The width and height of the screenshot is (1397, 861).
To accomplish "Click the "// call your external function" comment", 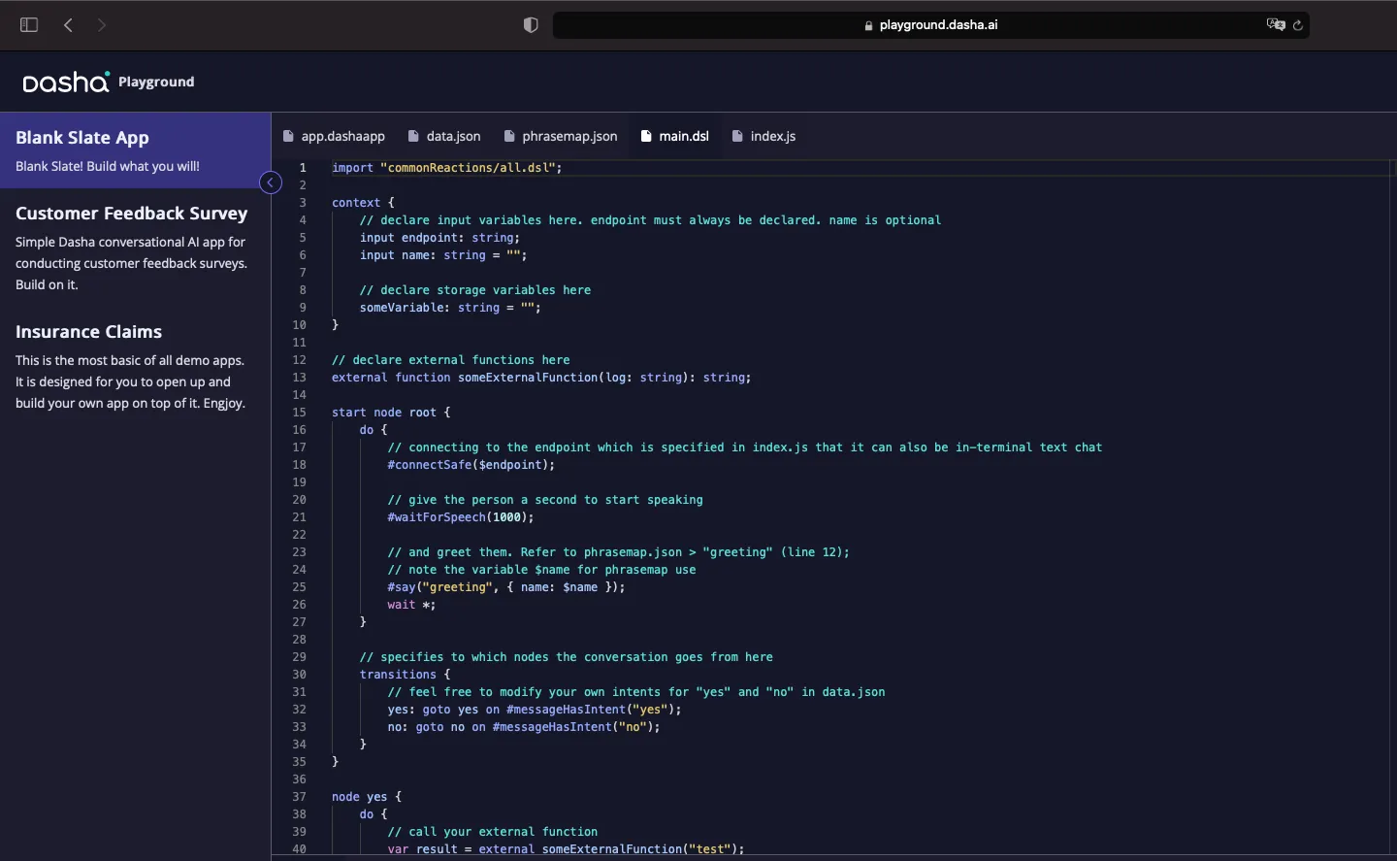I will click(x=493, y=832).
